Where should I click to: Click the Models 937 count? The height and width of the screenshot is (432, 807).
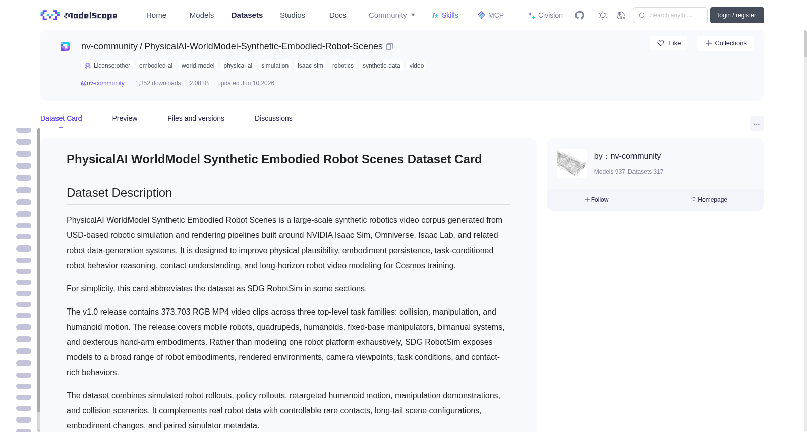click(x=609, y=172)
